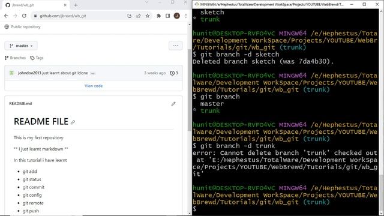
Task: Click 'Deleted branch sketch' output line
Action: (x=263, y=61)
